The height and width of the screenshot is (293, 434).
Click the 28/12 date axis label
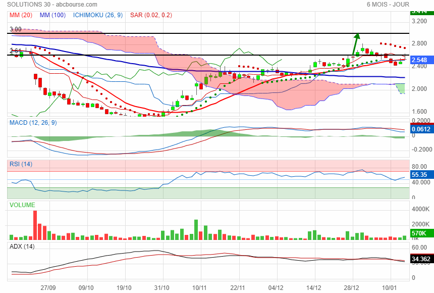click(x=352, y=287)
